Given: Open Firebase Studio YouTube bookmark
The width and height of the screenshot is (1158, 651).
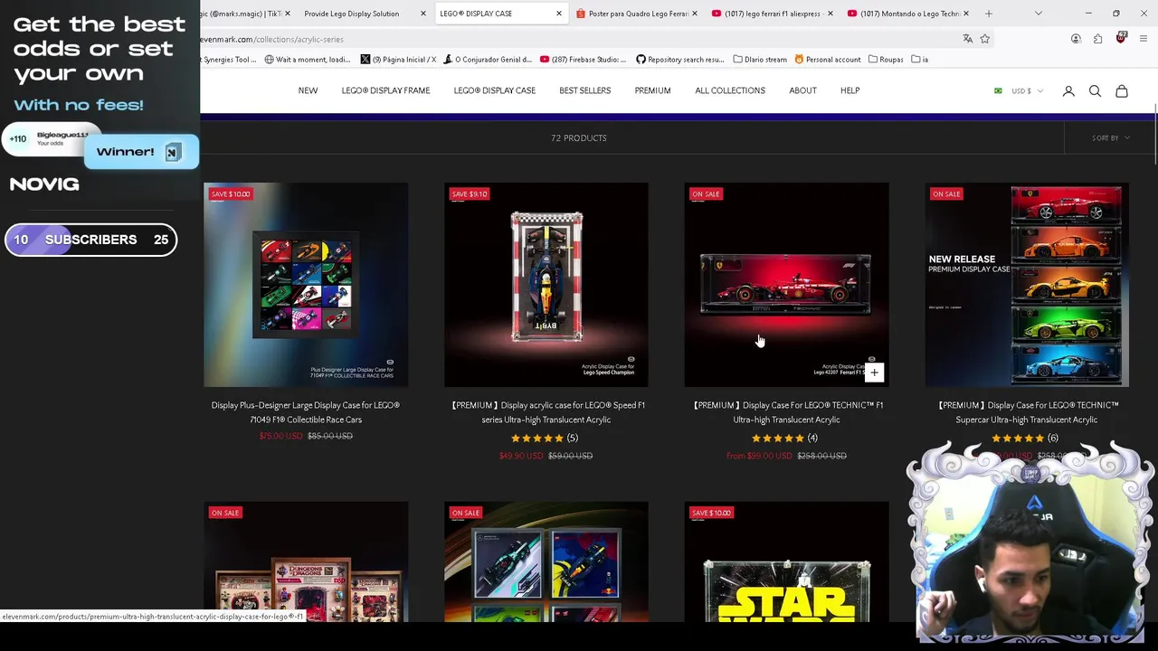Looking at the screenshot, I should click(x=583, y=60).
